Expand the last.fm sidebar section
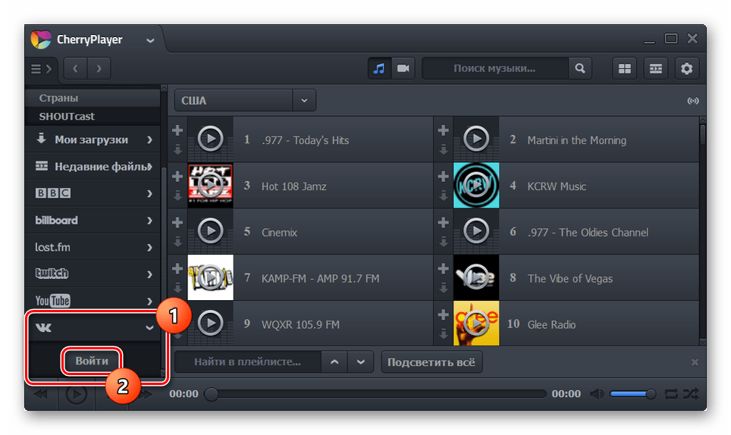731x435 pixels. [93, 247]
